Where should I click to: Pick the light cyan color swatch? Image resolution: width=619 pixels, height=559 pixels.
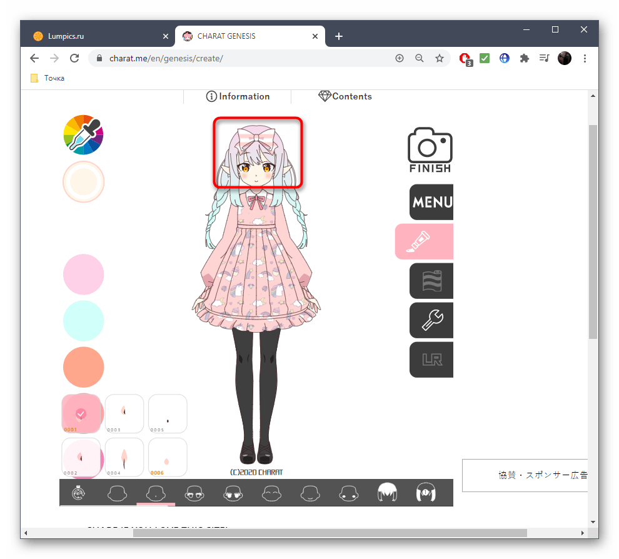click(83, 320)
